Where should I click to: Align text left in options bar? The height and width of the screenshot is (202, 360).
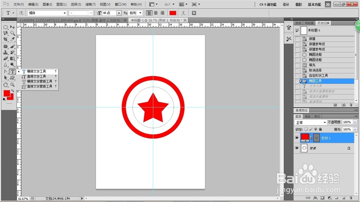tap(149, 13)
